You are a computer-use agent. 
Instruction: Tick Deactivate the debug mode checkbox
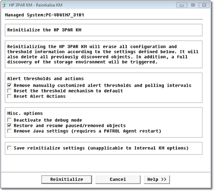(10, 120)
